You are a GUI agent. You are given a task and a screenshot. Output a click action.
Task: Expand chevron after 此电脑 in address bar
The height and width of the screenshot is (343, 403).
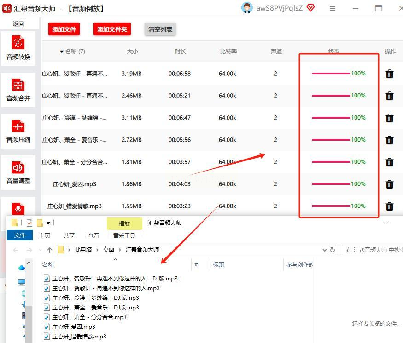(97, 250)
